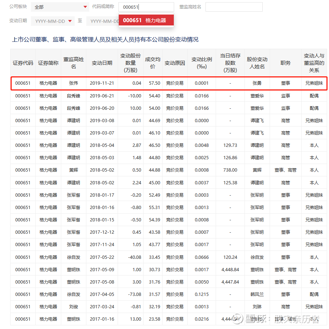Click the 职务 column header

(x=286, y=63)
